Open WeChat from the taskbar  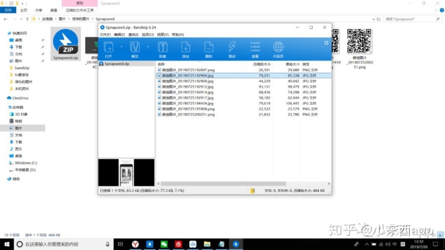[164, 244]
